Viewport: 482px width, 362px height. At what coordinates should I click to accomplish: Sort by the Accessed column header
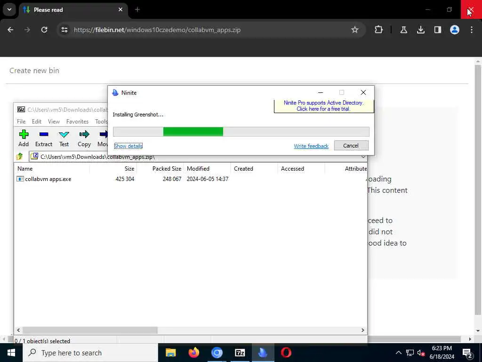[x=301, y=168]
